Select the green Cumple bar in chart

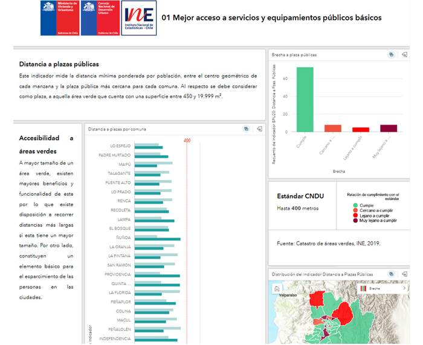(305, 99)
